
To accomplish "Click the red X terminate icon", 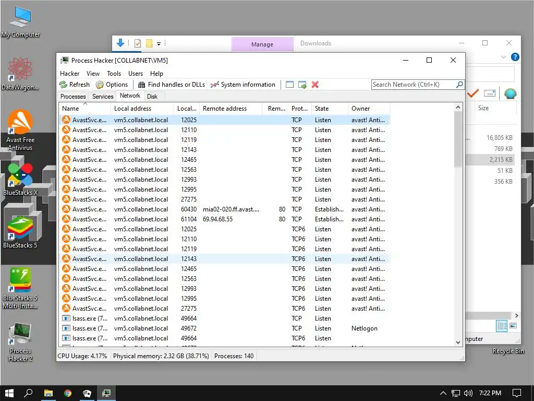I will click(x=315, y=85).
